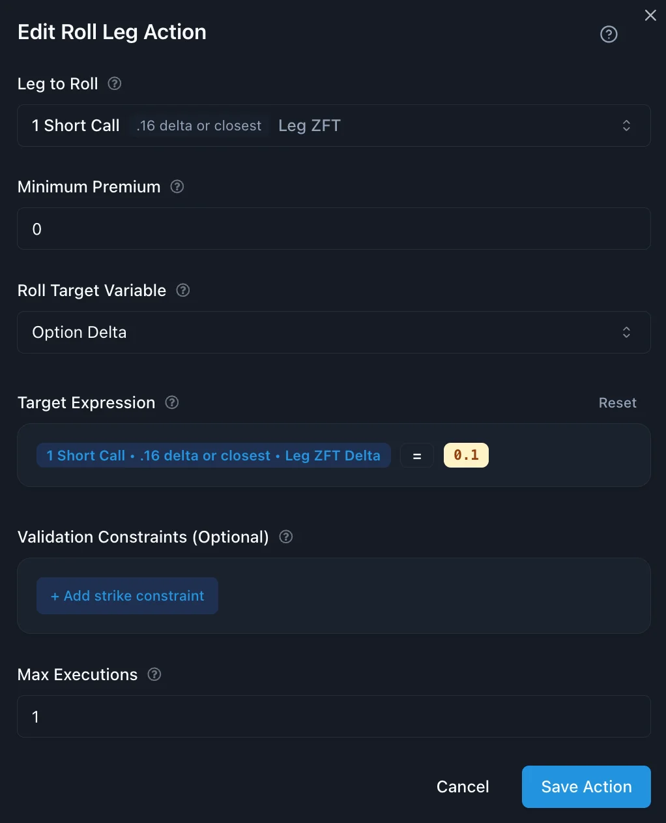Add a strike constraint
Image resolution: width=666 pixels, height=823 pixels.
pyautogui.click(x=127, y=596)
